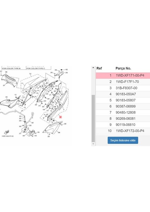Click the 'Parça No.' column header
Image resolution: width=150 pixels, height=212 pixels.
123,69
